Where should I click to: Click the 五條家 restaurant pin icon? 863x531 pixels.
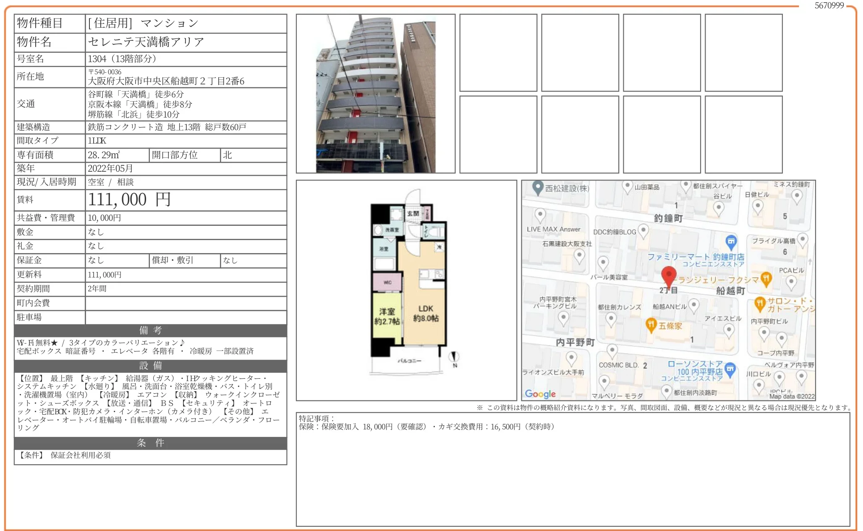pos(651,325)
